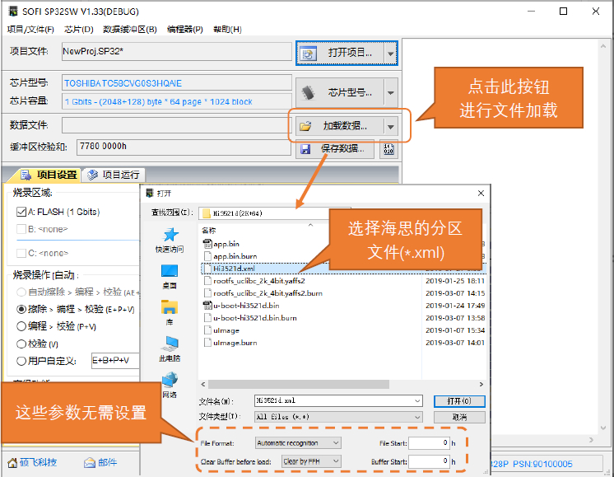The width and height of the screenshot is (614, 477).
Task: Open Desktop location in file dialog sidebar
Action: click(170, 272)
